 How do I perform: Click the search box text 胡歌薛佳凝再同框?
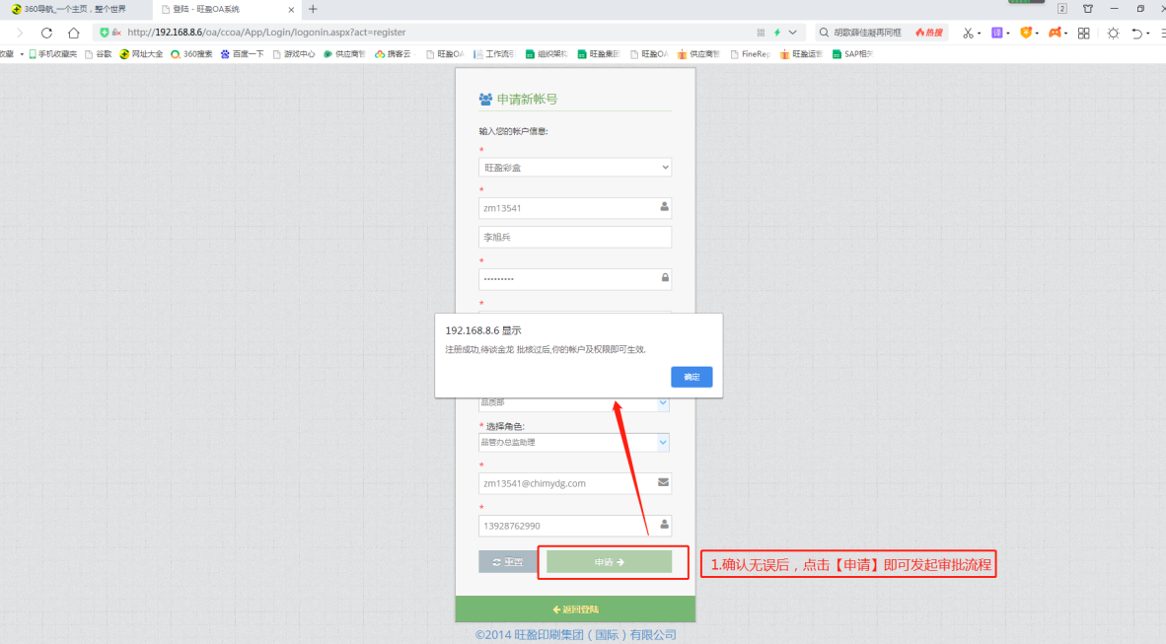867,33
